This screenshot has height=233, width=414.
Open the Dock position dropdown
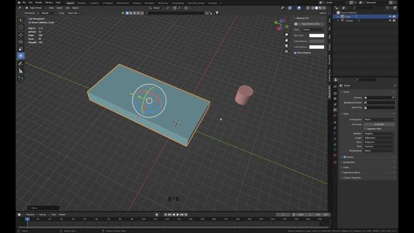click(313, 30)
